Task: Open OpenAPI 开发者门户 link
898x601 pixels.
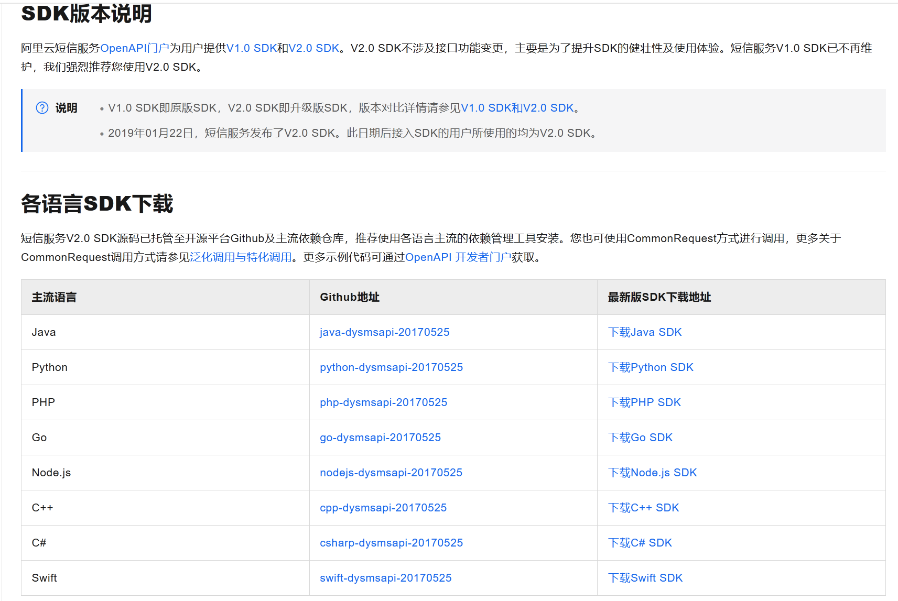Action: point(458,257)
